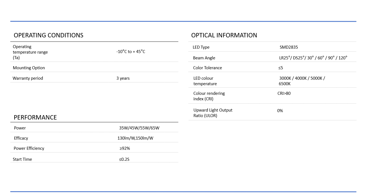Click the LED Type label
Screen dimensions: 365x194
(201, 47)
